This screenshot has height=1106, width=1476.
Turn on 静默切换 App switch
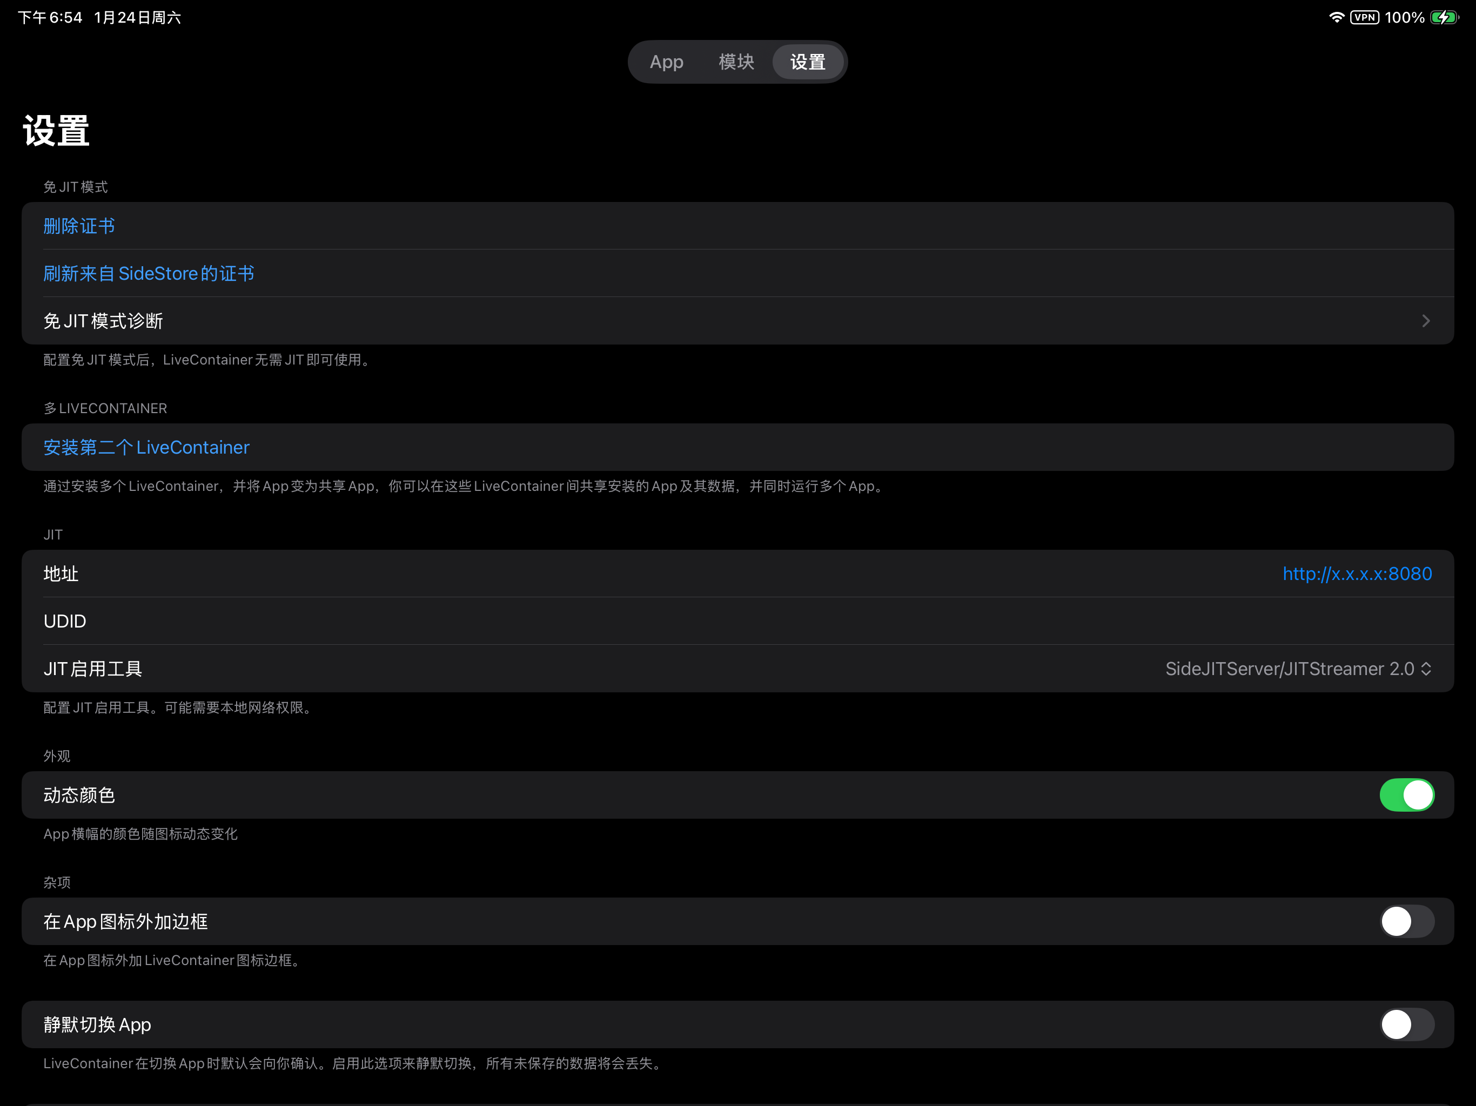click(1407, 1024)
